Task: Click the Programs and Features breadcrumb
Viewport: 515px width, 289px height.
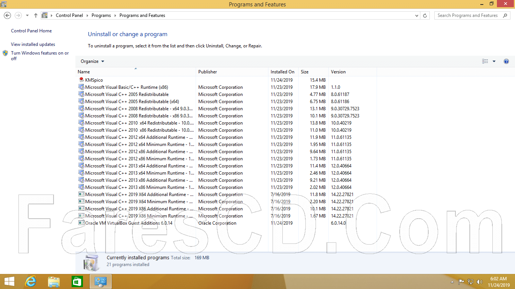Action: (142, 15)
